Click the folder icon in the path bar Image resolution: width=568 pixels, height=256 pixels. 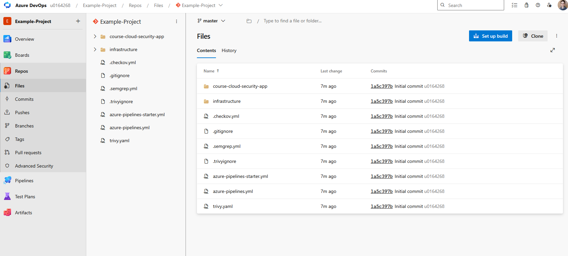coord(249,21)
